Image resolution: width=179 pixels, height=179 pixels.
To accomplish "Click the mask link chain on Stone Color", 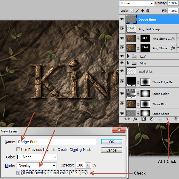I will (138, 93).
